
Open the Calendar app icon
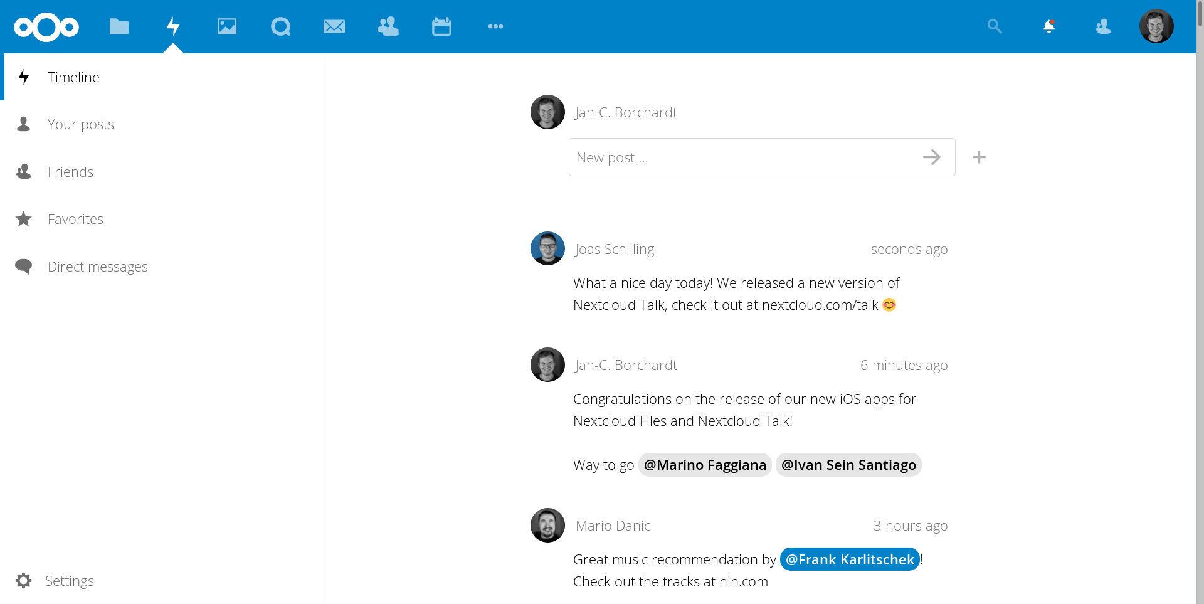coord(441,26)
